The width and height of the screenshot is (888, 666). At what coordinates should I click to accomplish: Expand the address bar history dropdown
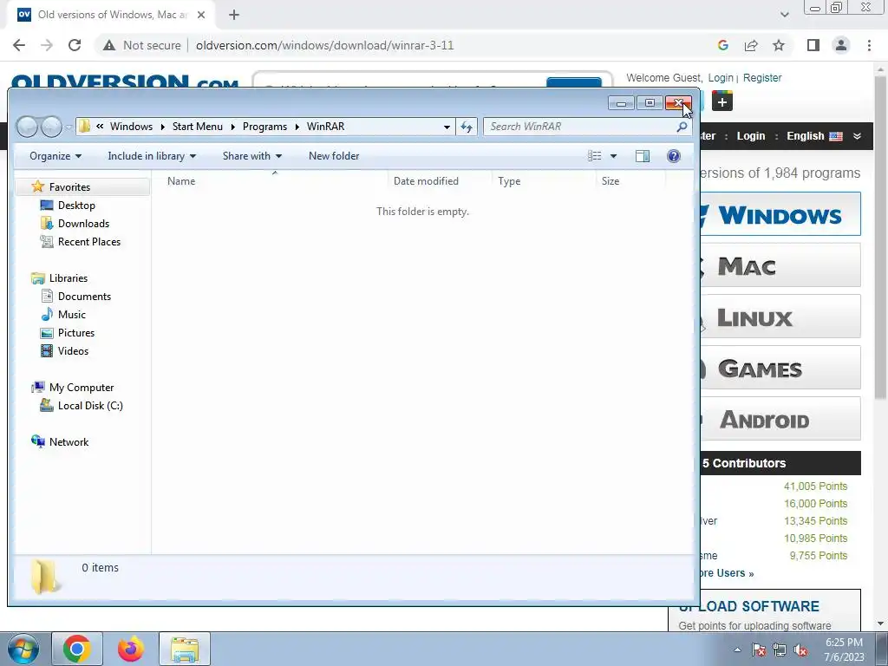coord(447,127)
